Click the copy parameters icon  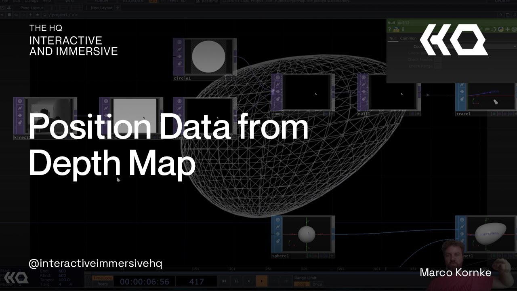494,29
